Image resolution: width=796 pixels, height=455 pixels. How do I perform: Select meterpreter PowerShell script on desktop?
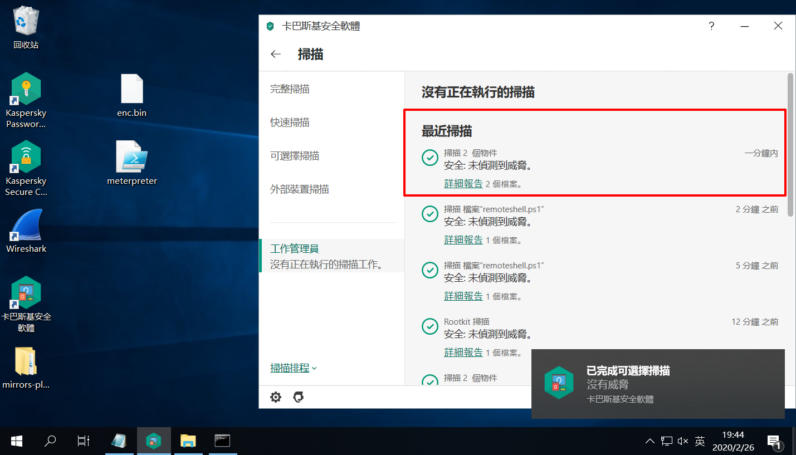132,163
